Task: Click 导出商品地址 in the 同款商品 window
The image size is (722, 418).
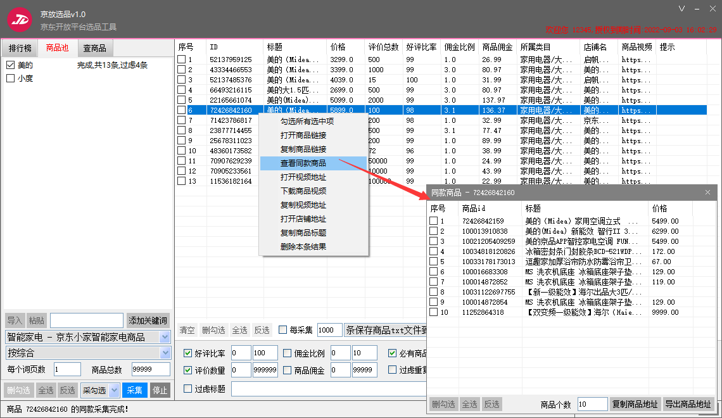Action: coord(688,404)
